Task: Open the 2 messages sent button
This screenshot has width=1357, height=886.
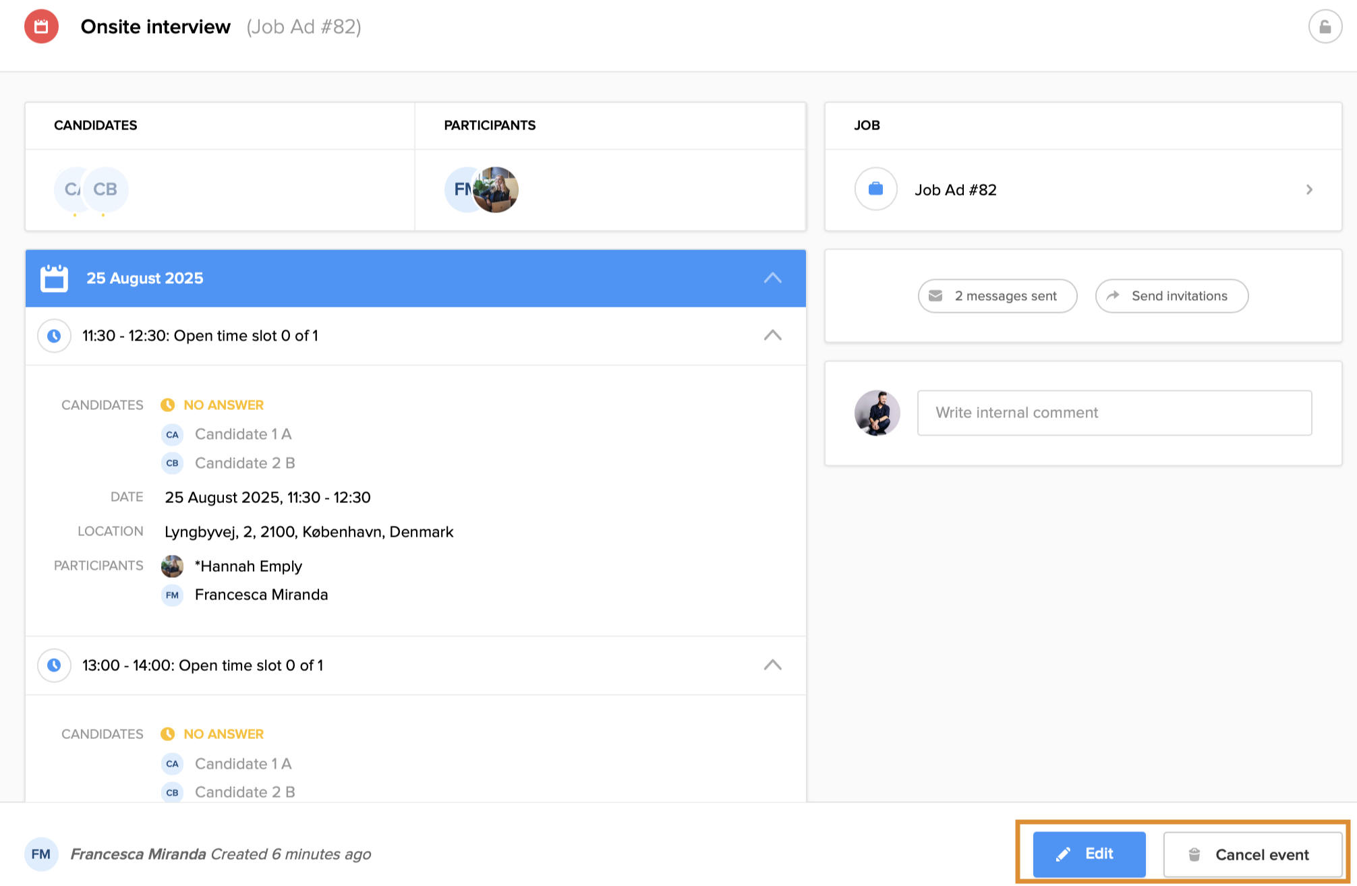Action: point(997,296)
